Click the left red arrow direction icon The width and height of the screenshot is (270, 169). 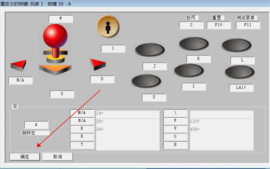(18, 66)
